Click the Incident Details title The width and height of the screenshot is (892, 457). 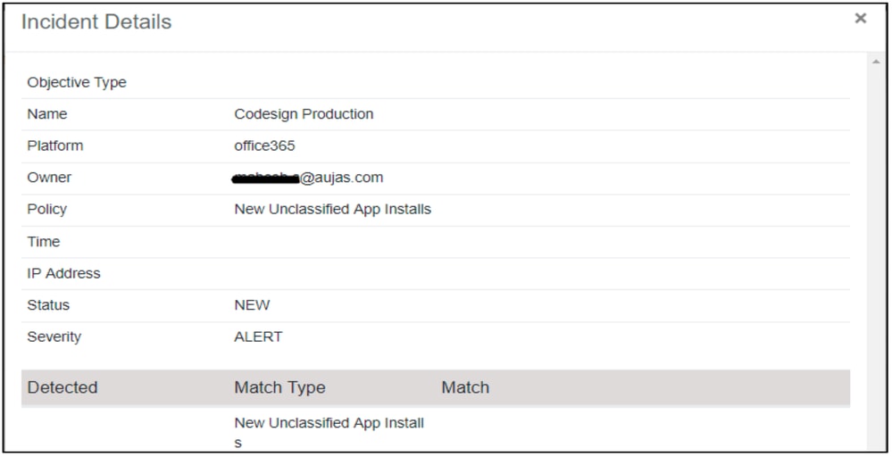tap(96, 22)
